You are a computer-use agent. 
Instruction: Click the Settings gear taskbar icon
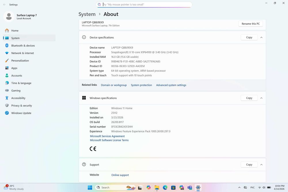coord(198,187)
